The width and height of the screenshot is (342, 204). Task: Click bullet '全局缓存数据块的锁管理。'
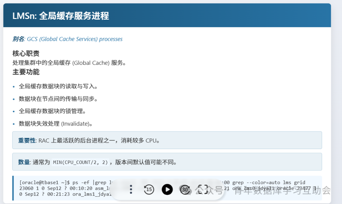click(52, 111)
